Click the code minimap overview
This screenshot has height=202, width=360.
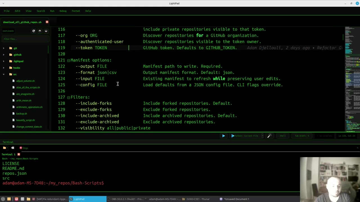click(x=352, y=79)
